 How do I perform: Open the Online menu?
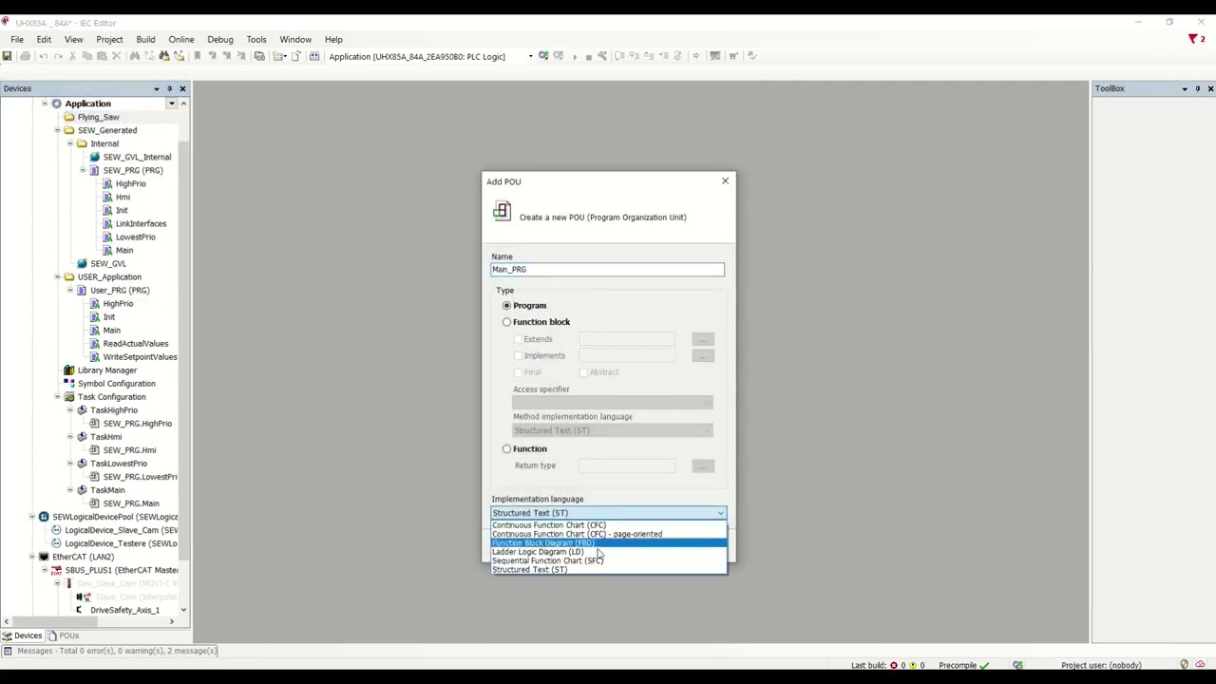pos(180,39)
